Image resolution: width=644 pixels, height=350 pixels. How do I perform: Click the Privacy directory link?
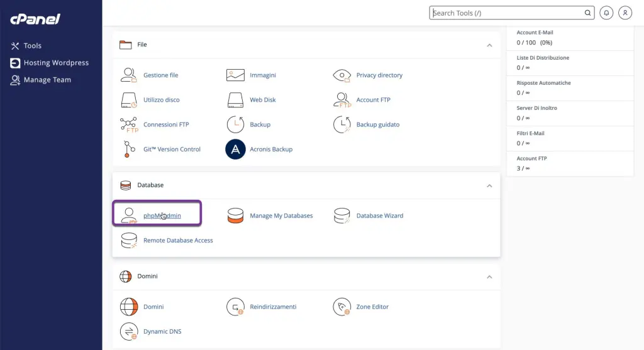379,75
